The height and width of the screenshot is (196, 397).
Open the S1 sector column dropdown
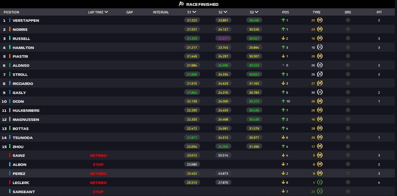tap(194, 12)
